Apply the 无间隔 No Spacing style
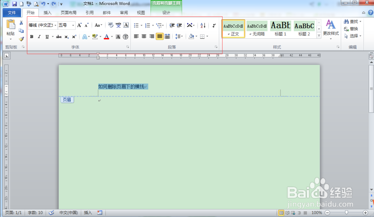 [257, 28]
